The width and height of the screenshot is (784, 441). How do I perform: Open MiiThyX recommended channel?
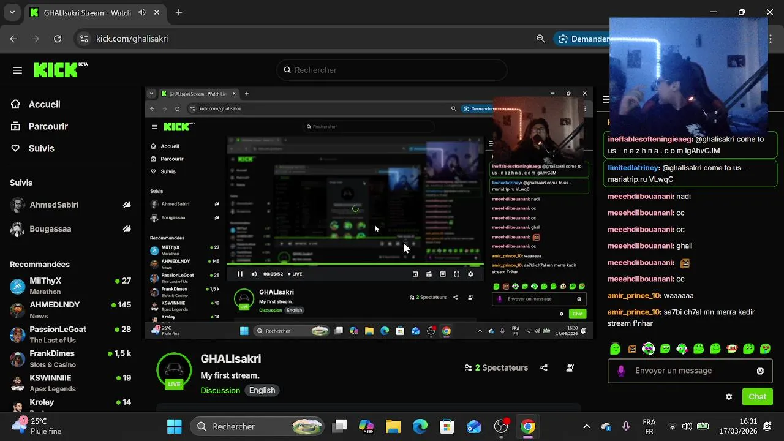click(x=70, y=285)
